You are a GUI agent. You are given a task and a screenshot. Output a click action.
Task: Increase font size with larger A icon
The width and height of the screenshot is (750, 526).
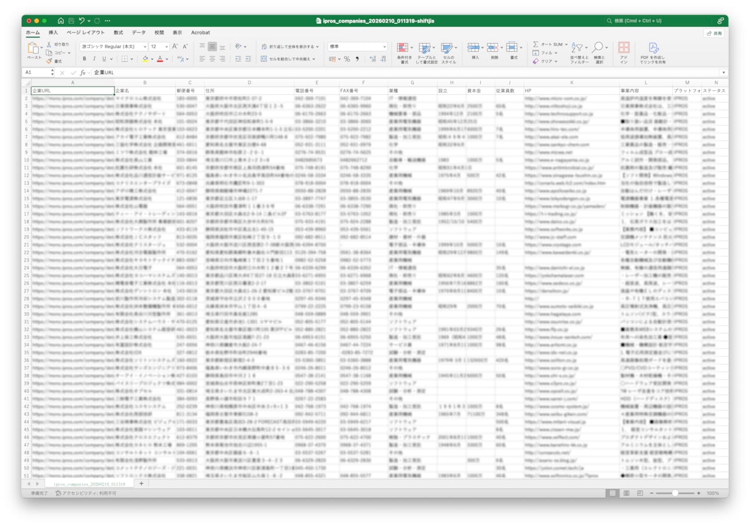coord(175,46)
